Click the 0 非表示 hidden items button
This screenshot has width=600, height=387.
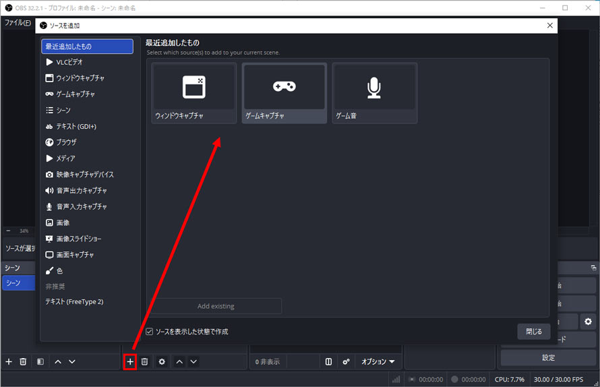pos(268,362)
